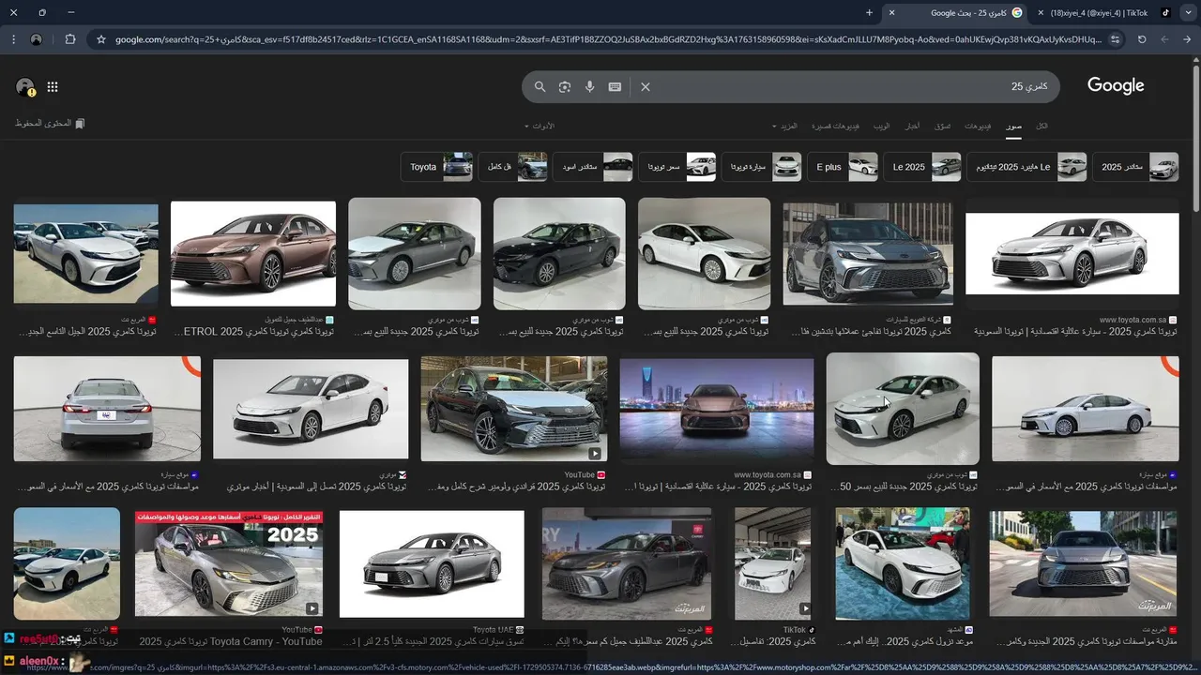This screenshot has width=1201, height=675.
Task: Select the Toyota filter chip
Action: coord(436,167)
